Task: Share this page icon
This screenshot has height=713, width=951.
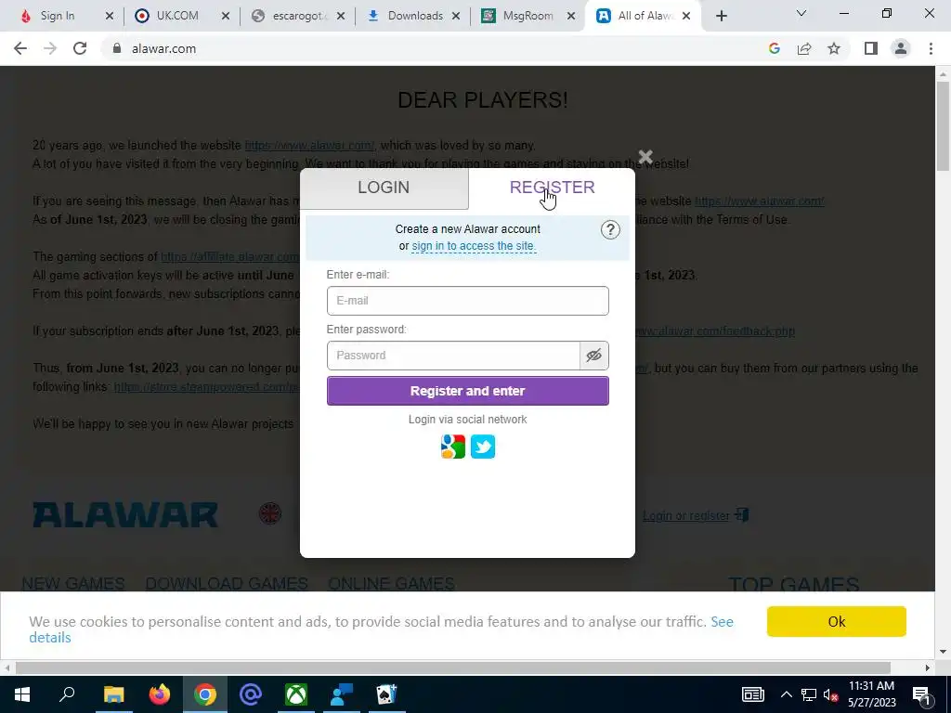Action: [804, 48]
